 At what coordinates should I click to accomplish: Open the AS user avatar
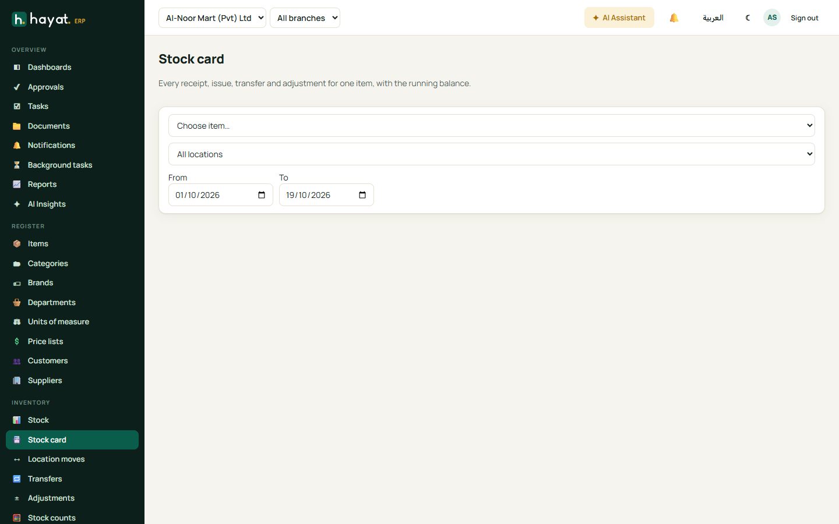click(x=772, y=17)
